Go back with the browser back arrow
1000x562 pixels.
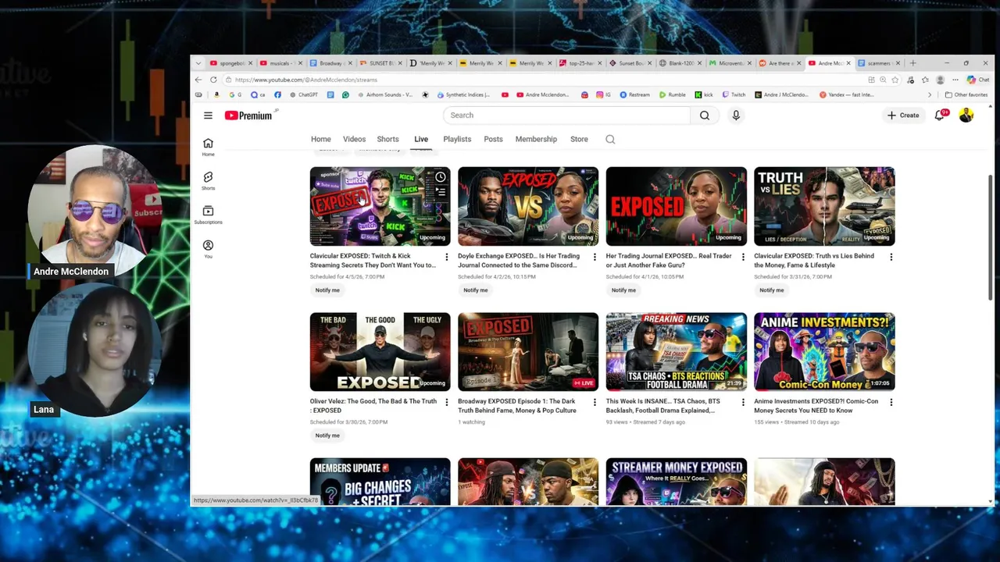(x=198, y=80)
